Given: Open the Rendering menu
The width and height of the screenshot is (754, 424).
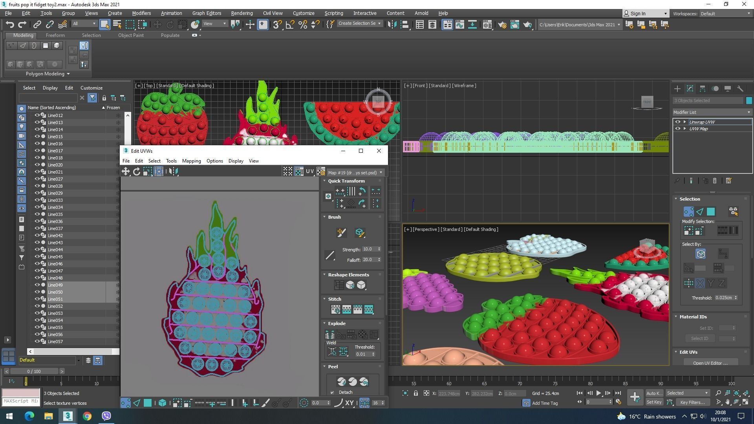Looking at the screenshot, I should (x=242, y=13).
